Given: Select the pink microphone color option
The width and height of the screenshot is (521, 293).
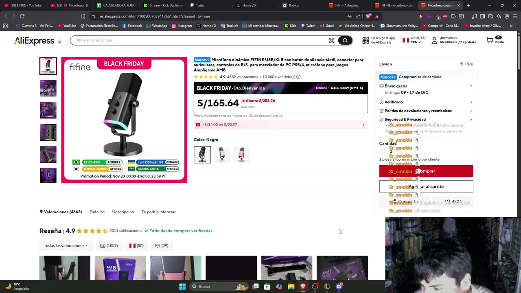Looking at the screenshot, I should click(x=241, y=155).
